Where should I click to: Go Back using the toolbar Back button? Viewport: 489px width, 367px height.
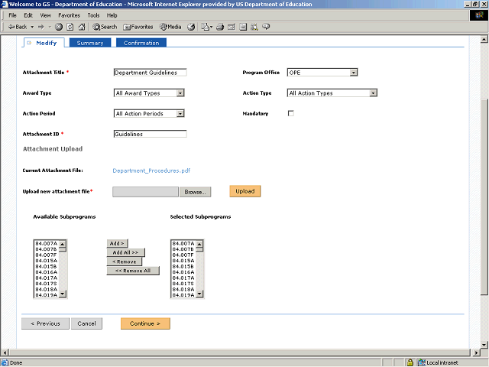[18, 27]
